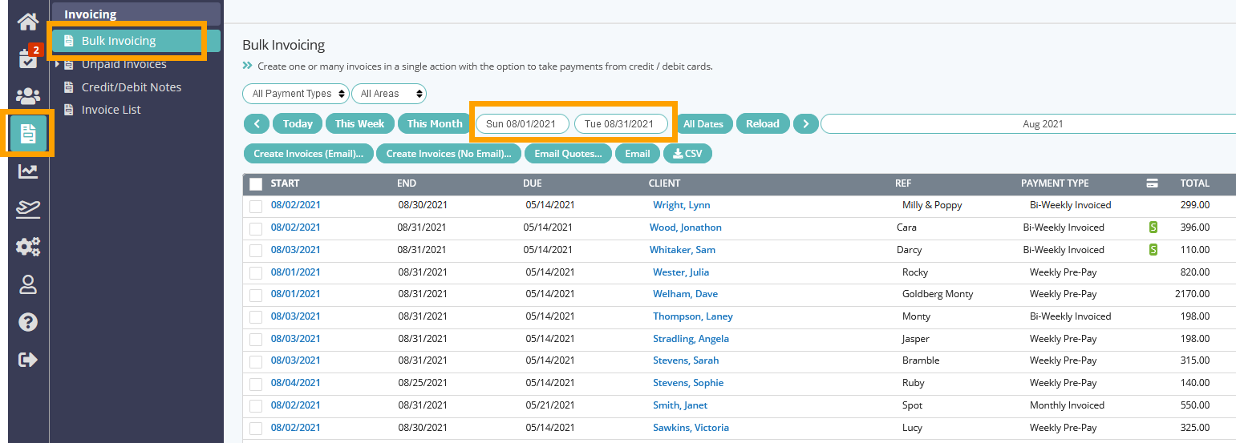Select Invoice List in sidebar

pyautogui.click(x=111, y=110)
